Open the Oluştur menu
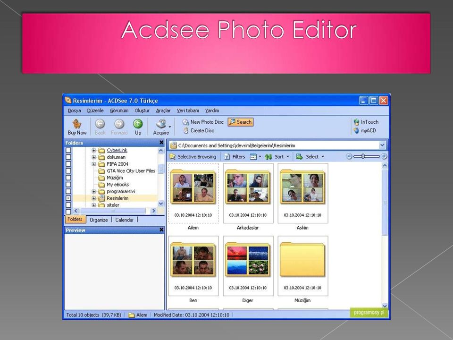 point(142,110)
